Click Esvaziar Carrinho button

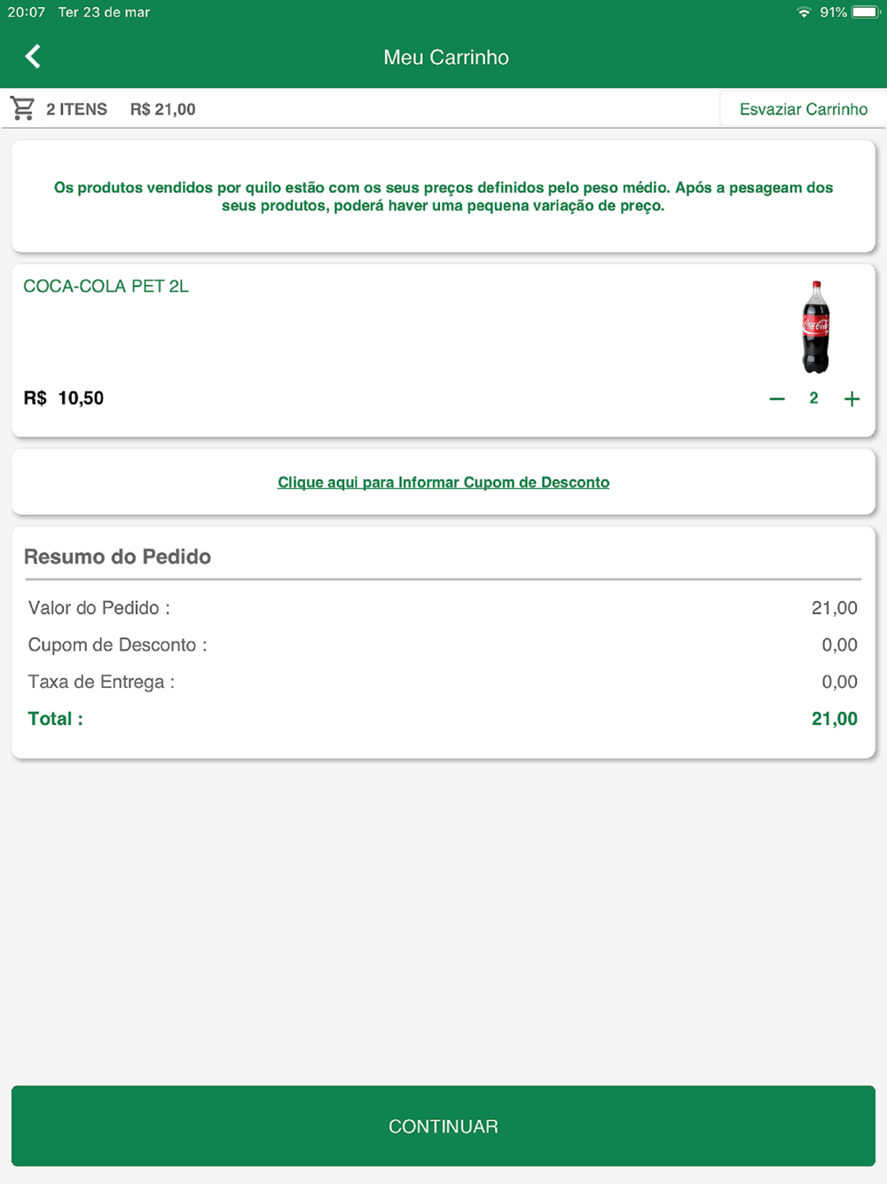[804, 109]
